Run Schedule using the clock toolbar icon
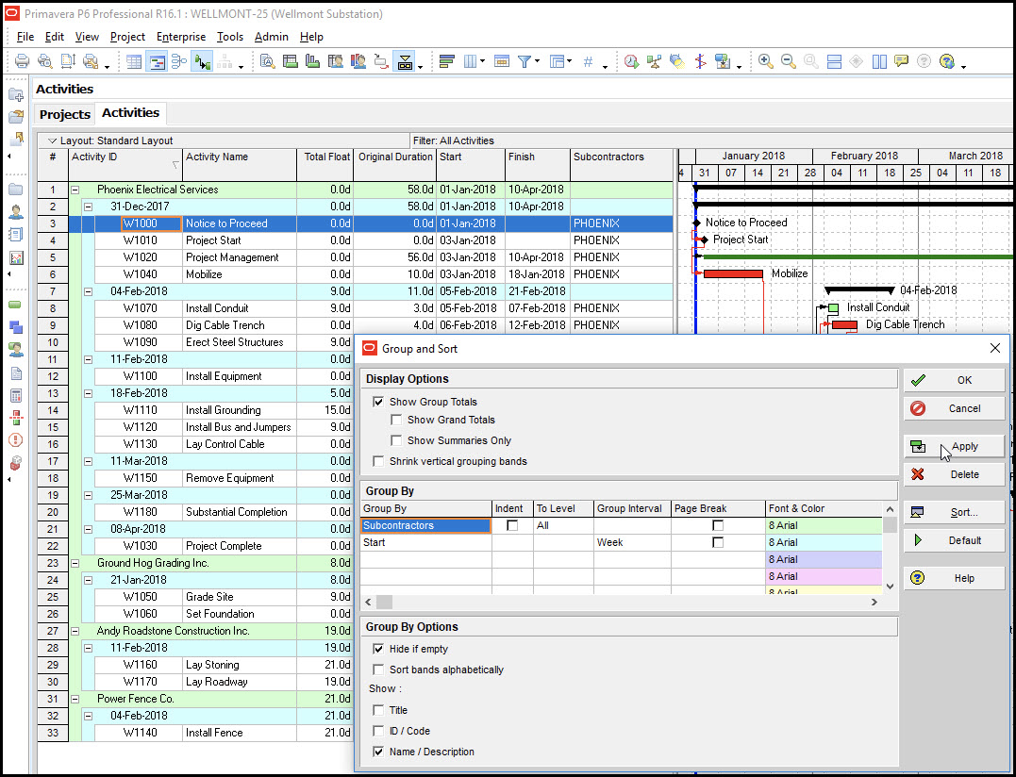The height and width of the screenshot is (777, 1016). click(630, 60)
